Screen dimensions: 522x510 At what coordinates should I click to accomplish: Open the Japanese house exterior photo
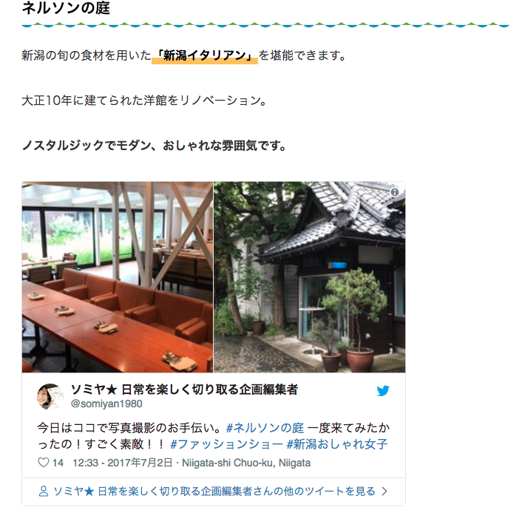tap(309, 277)
